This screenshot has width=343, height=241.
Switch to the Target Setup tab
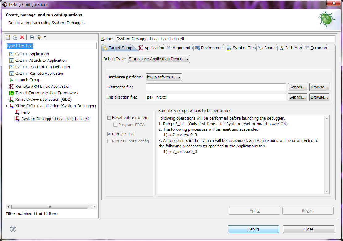click(x=118, y=48)
